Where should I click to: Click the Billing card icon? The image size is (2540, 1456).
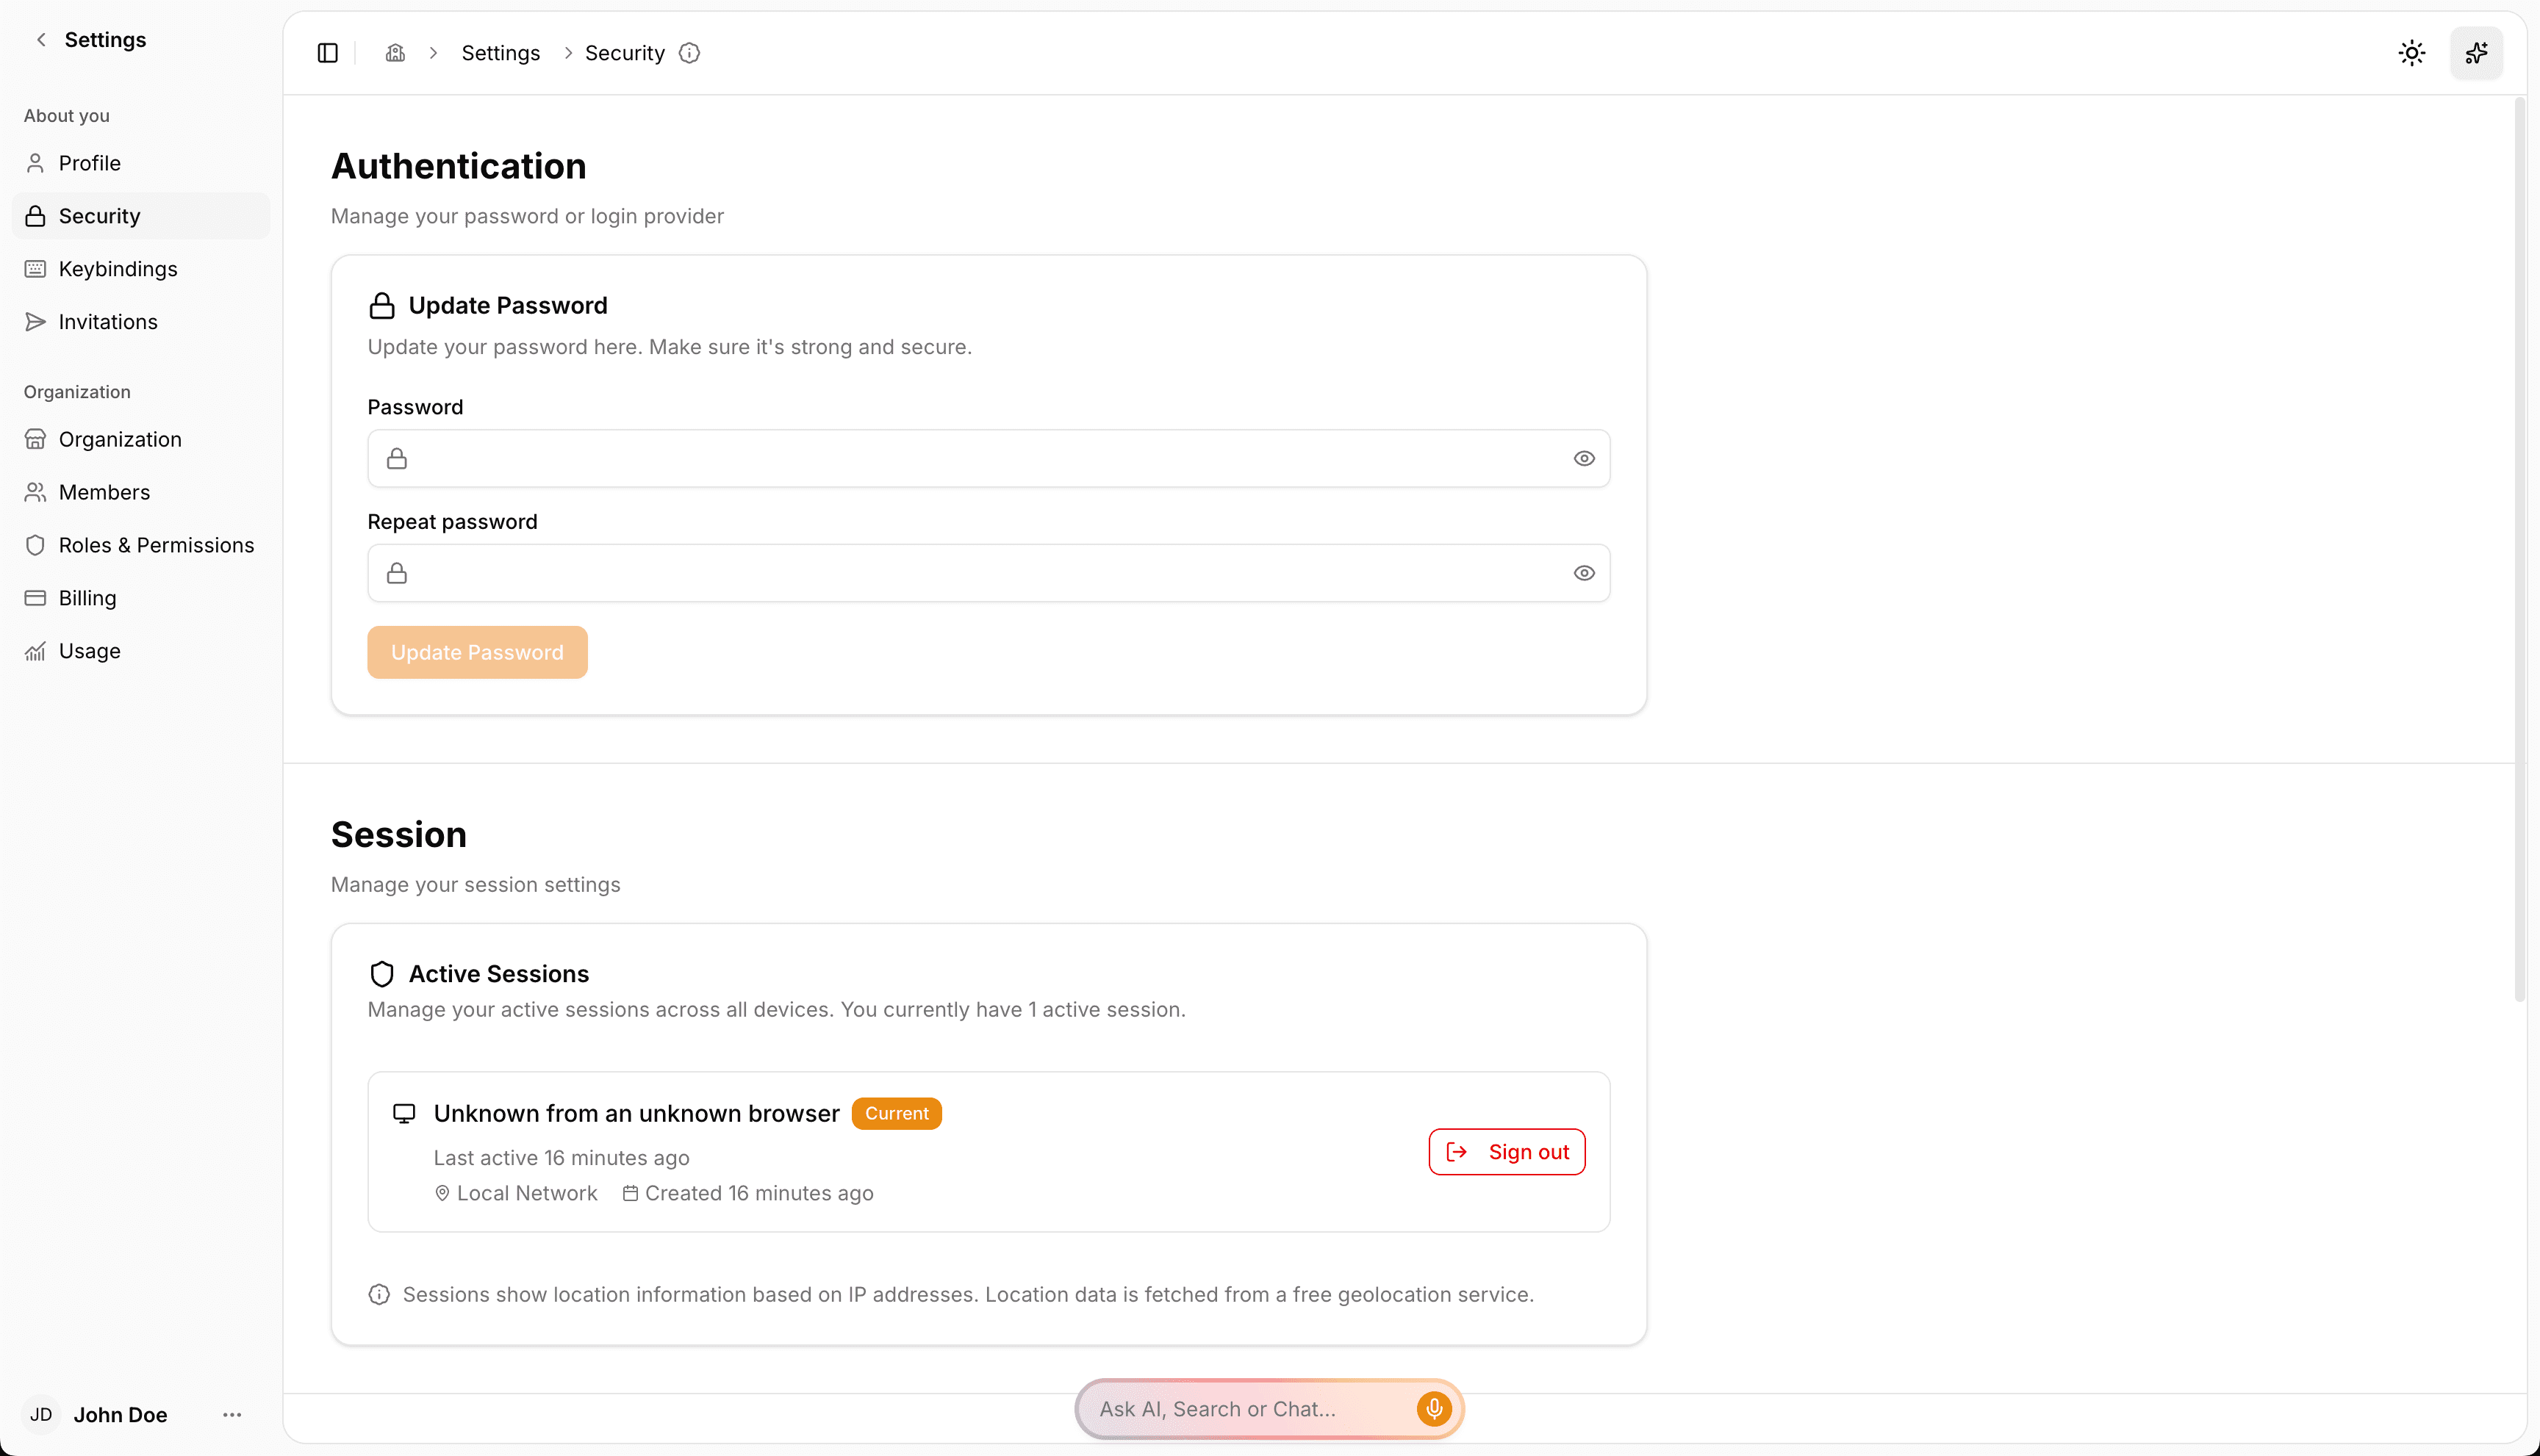point(35,598)
